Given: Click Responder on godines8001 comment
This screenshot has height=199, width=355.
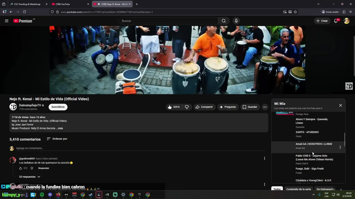Looking at the screenshot, I should click(44, 168).
